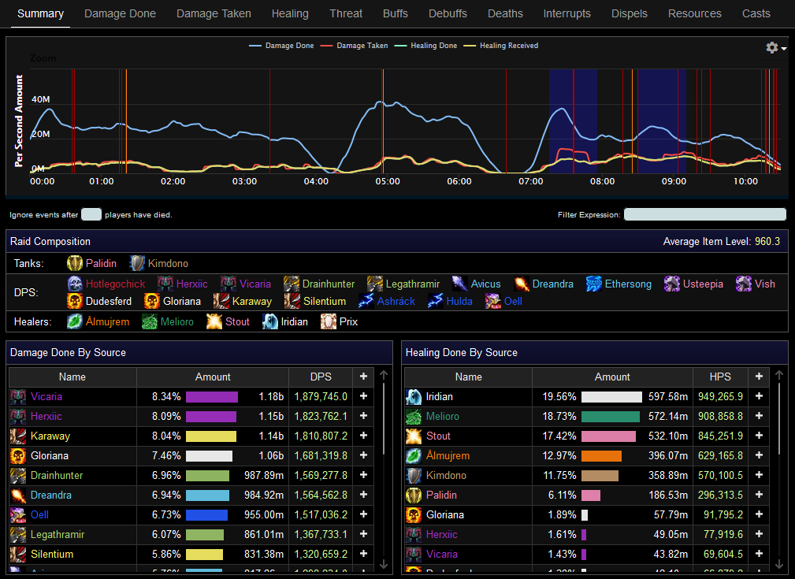
Task: Switch to the Damage Taken tab
Action: pos(214,13)
